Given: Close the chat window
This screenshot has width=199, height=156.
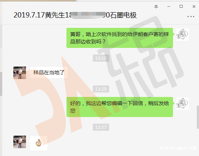Looking at the screenshot, I should 194,6.
